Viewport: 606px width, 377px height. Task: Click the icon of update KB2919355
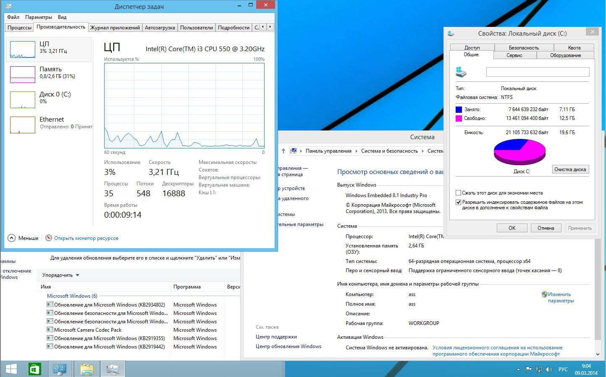pyautogui.click(x=50, y=338)
